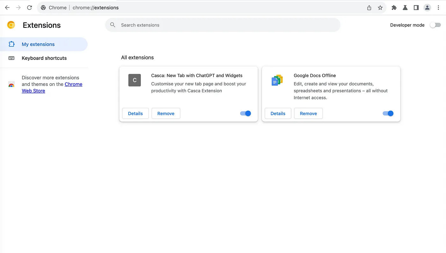The image size is (446, 253).
Task: Click Casca: New Tab with ChatGPT title
Action: pos(197,75)
